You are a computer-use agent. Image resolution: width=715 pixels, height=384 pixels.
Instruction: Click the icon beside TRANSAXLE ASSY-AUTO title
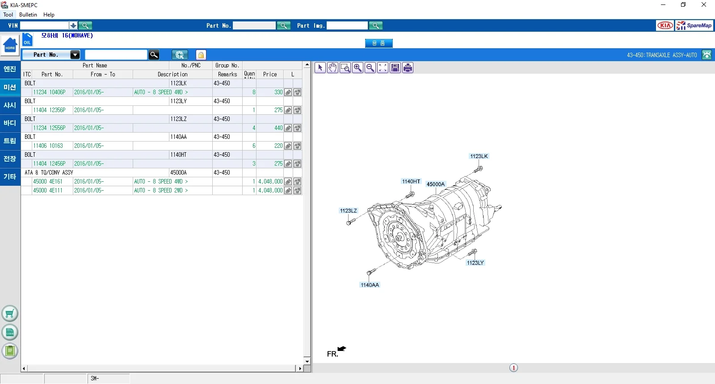point(707,55)
